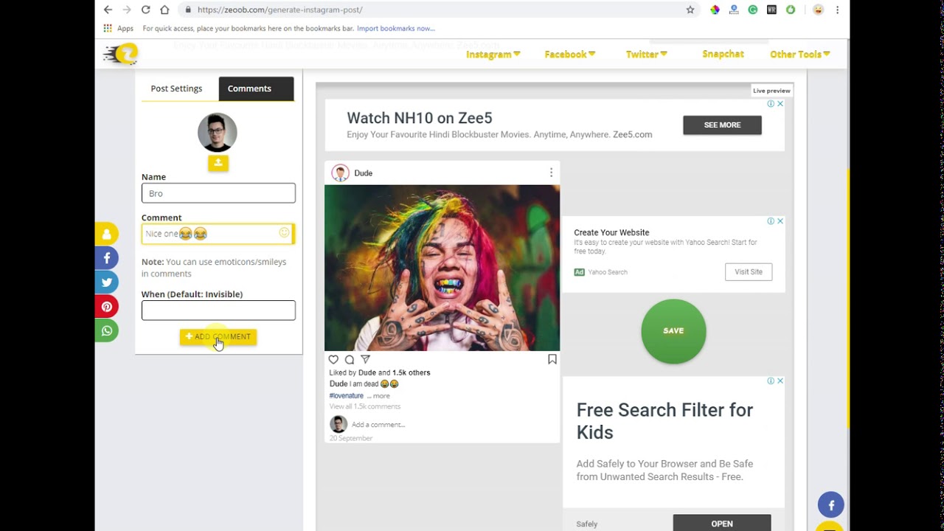Open the three-dot post options menu
The image size is (944, 531).
click(x=551, y=173)
